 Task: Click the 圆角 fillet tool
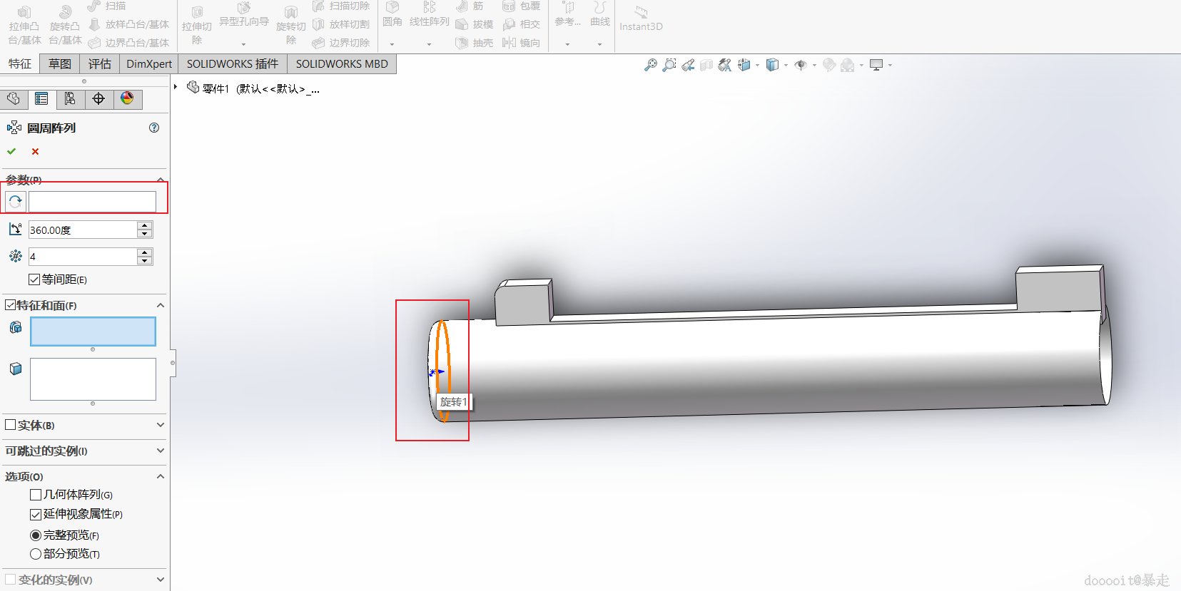392,14
